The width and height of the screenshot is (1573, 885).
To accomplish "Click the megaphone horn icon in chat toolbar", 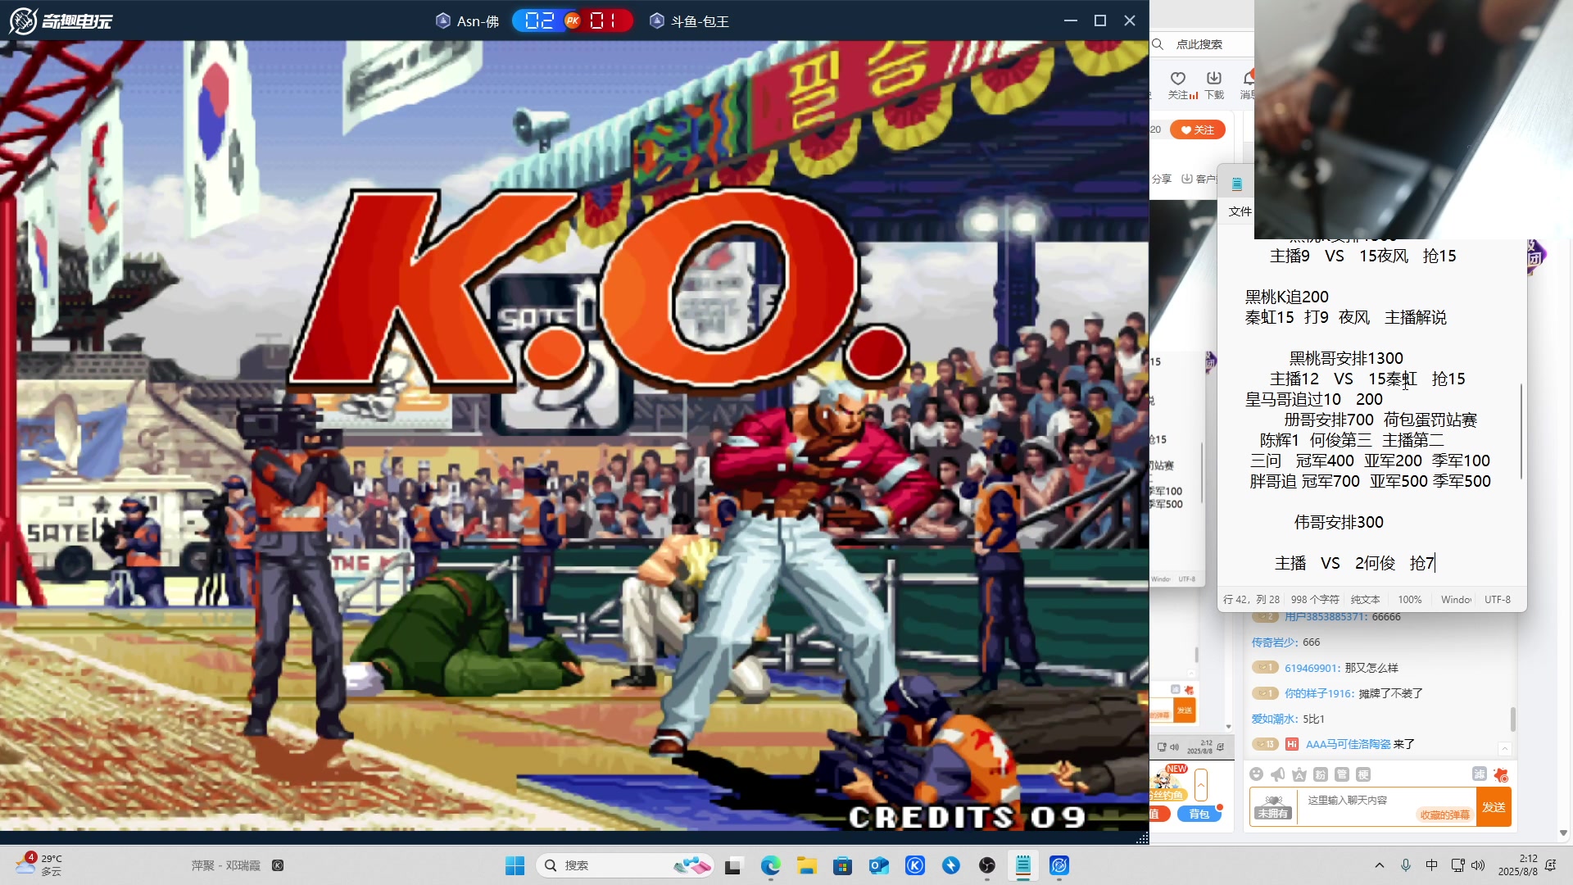I will tap(1278, 774).
